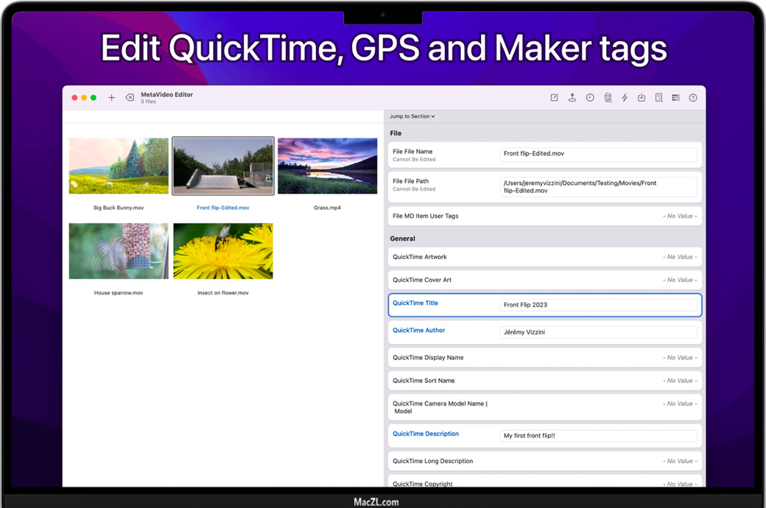Click the popcorn bucket icon in toolbar
Image resolution: width=766 pixels, height=508 pixels.
click(608, 98)
